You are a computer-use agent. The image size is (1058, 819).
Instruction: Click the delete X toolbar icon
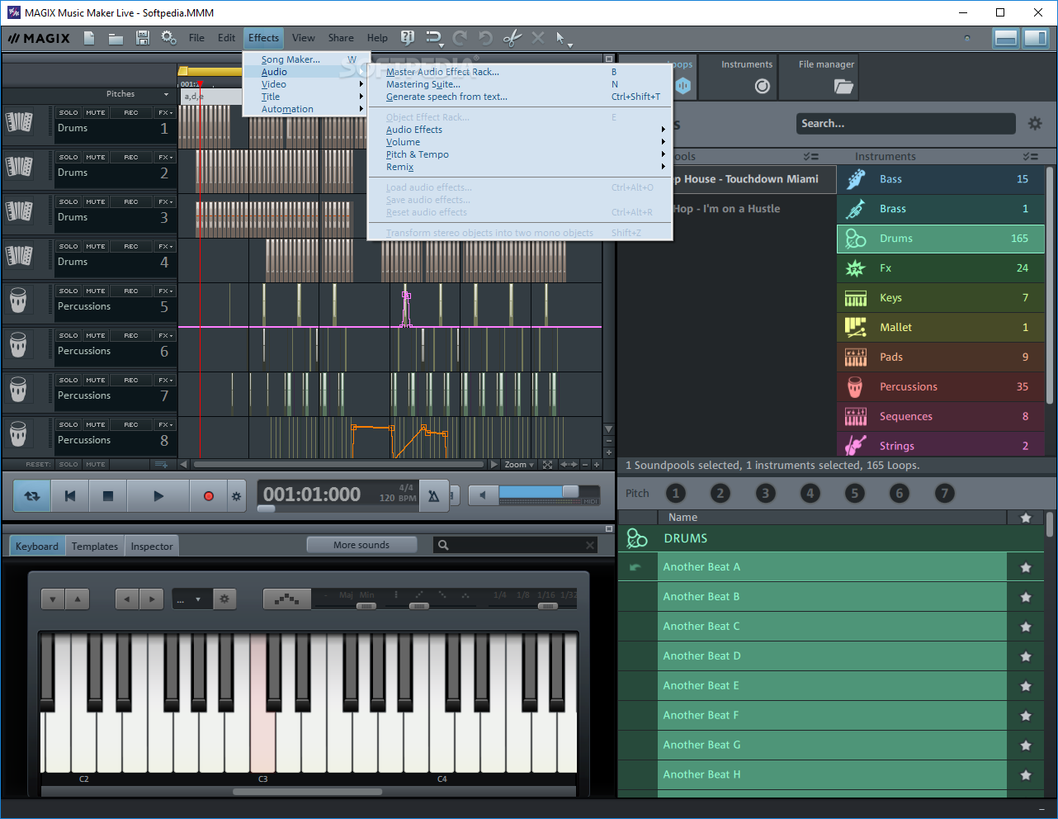click(538, 38)
